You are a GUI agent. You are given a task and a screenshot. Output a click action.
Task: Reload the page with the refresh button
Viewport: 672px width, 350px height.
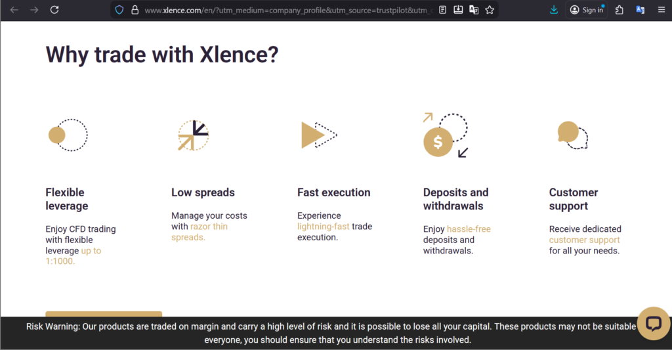(54, 10)
